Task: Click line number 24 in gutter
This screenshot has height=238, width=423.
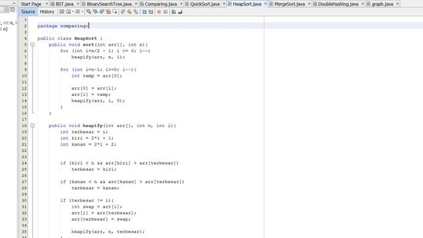Action: [x=24, y=163]
